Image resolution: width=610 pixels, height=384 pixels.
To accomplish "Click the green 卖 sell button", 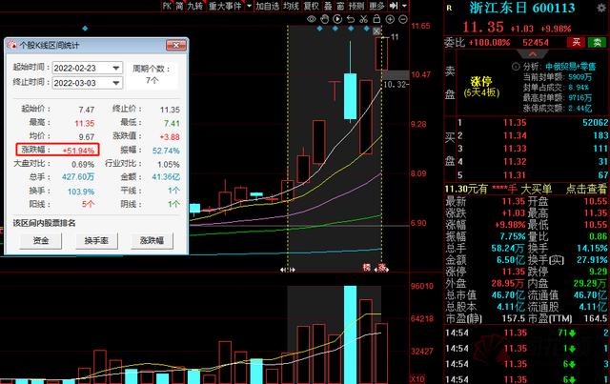I will pos(597,42).
